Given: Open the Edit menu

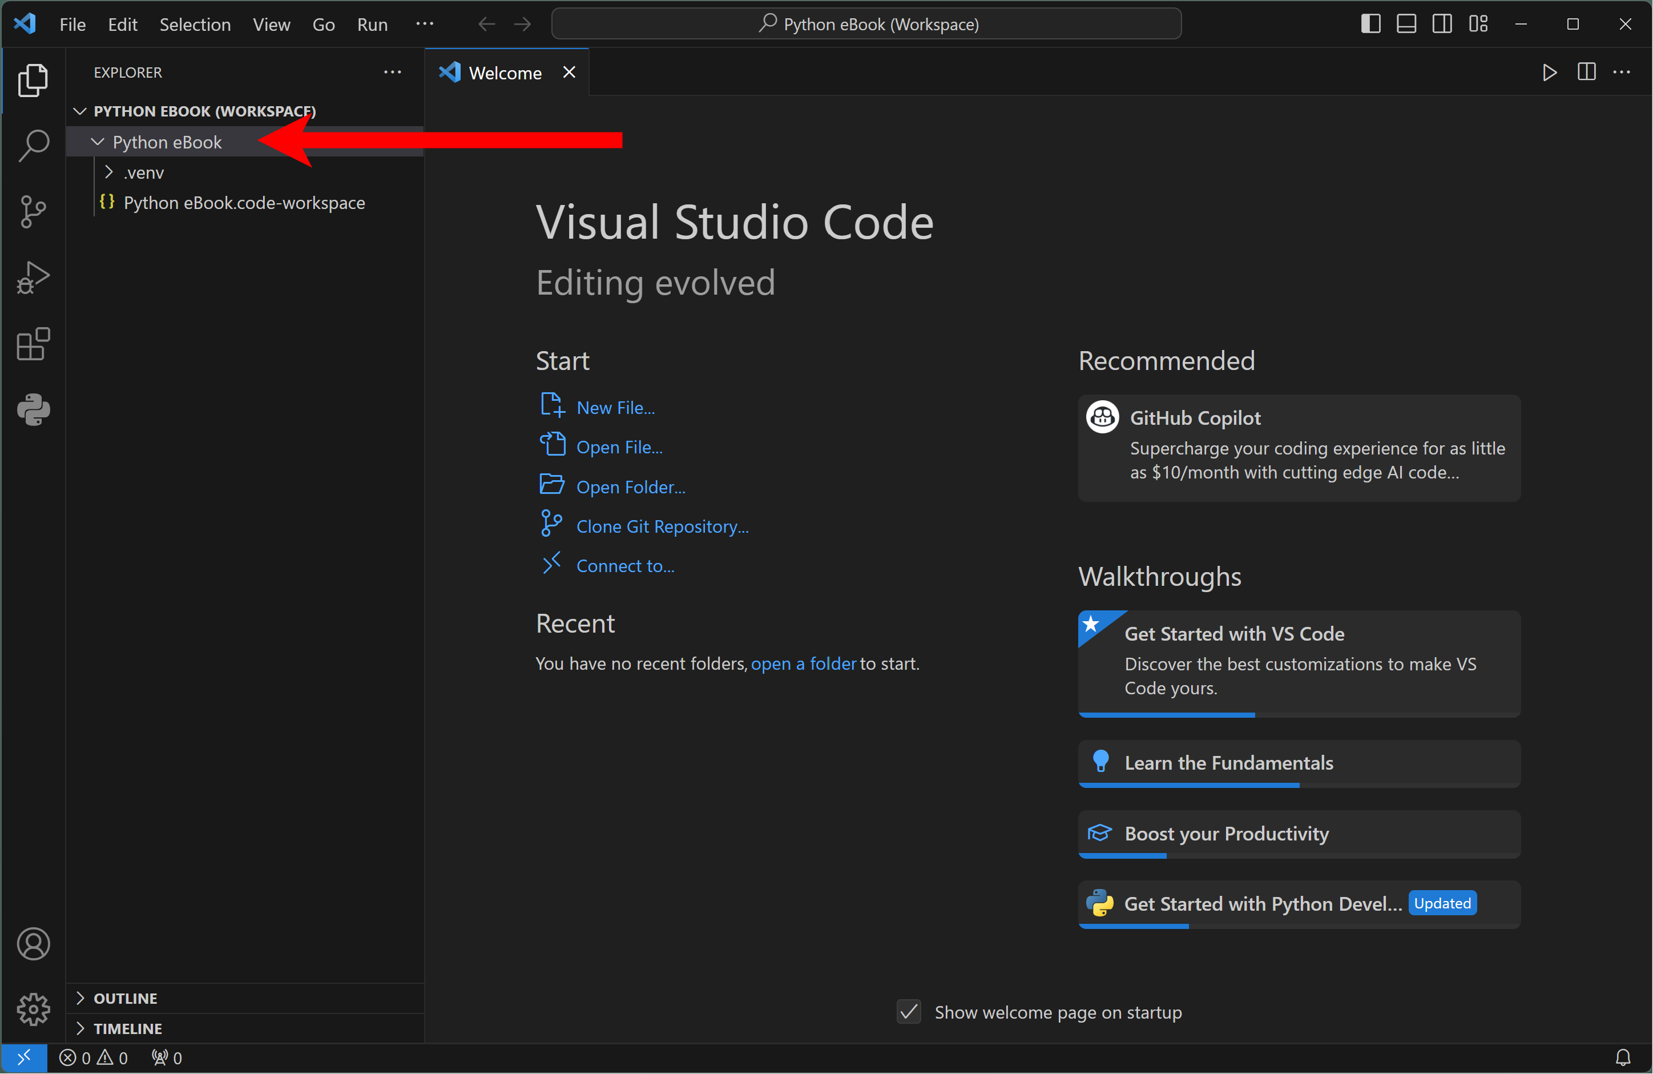Looking at the screenshot, I should click(x=122, y=25).
